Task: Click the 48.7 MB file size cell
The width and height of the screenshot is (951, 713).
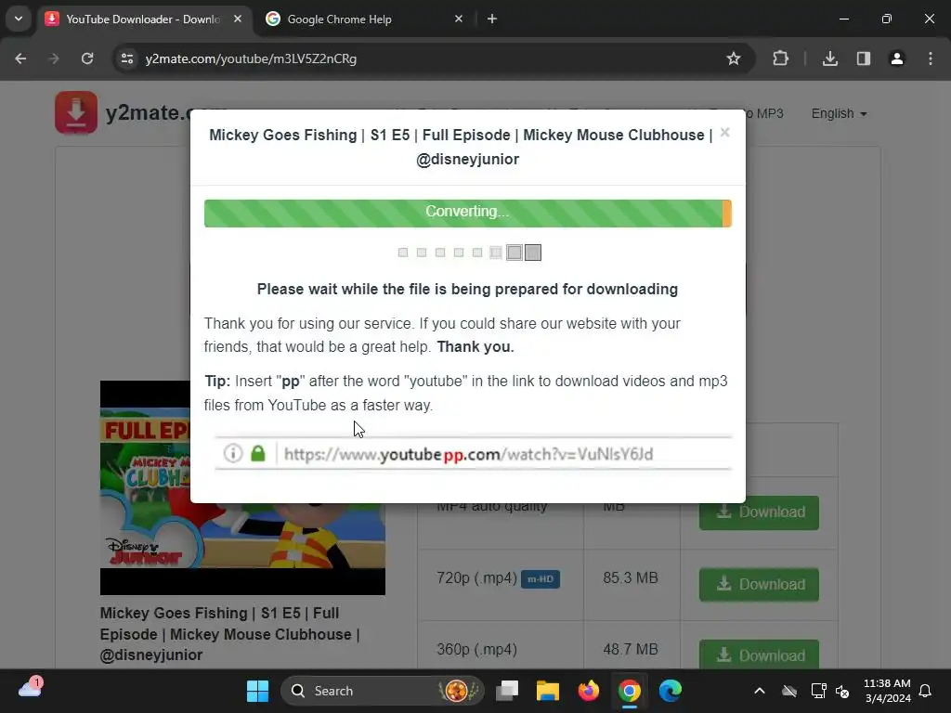Action: coord(631,649)
